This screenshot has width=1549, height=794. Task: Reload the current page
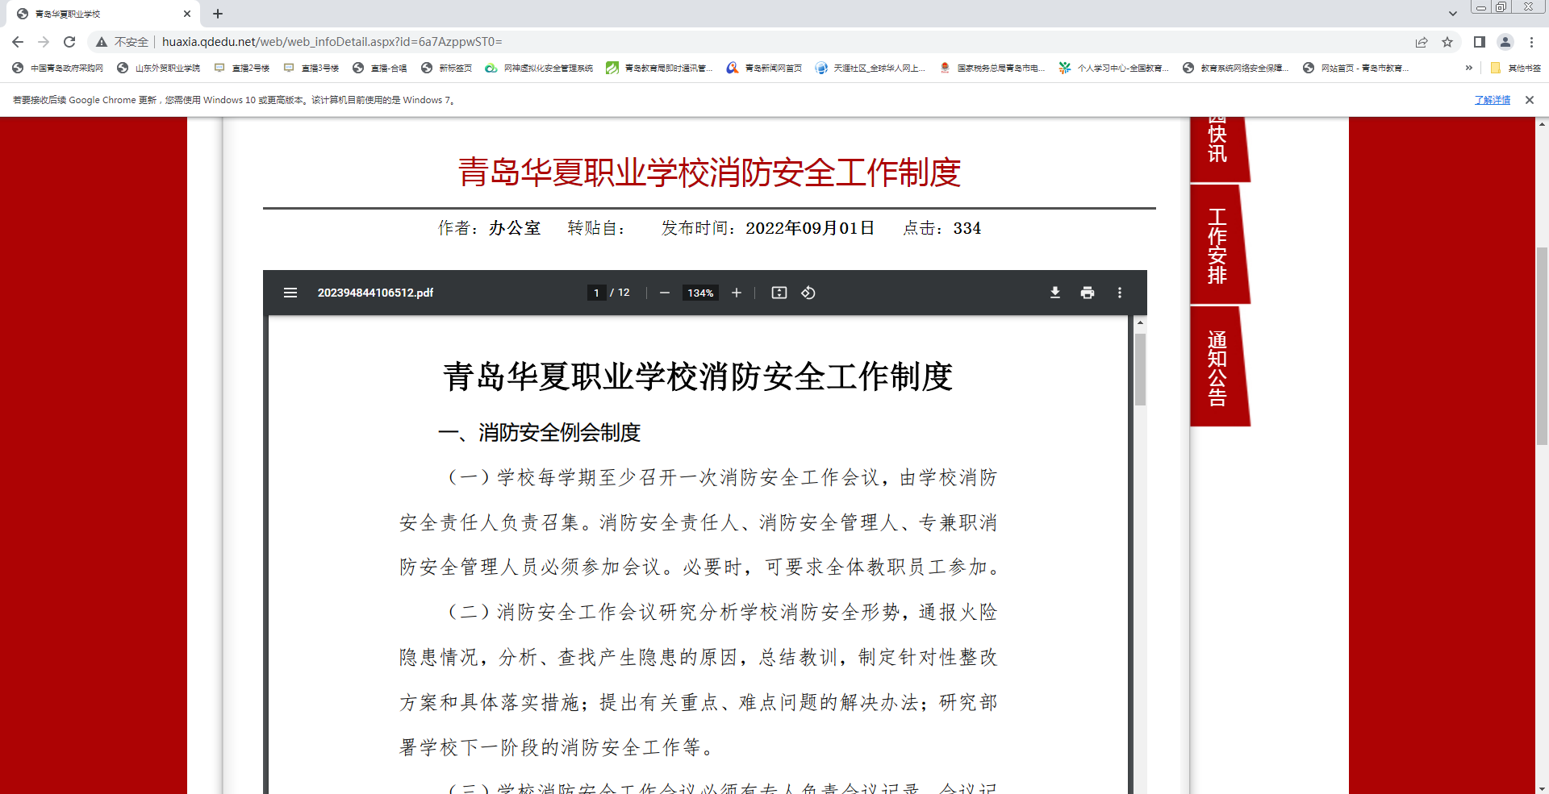tap(69, 42)
